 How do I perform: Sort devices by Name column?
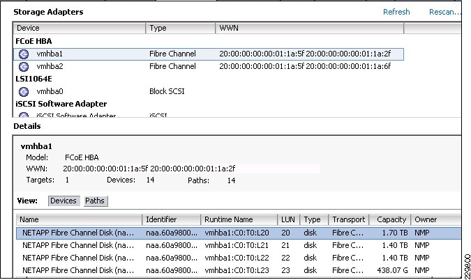pos(80,219)
